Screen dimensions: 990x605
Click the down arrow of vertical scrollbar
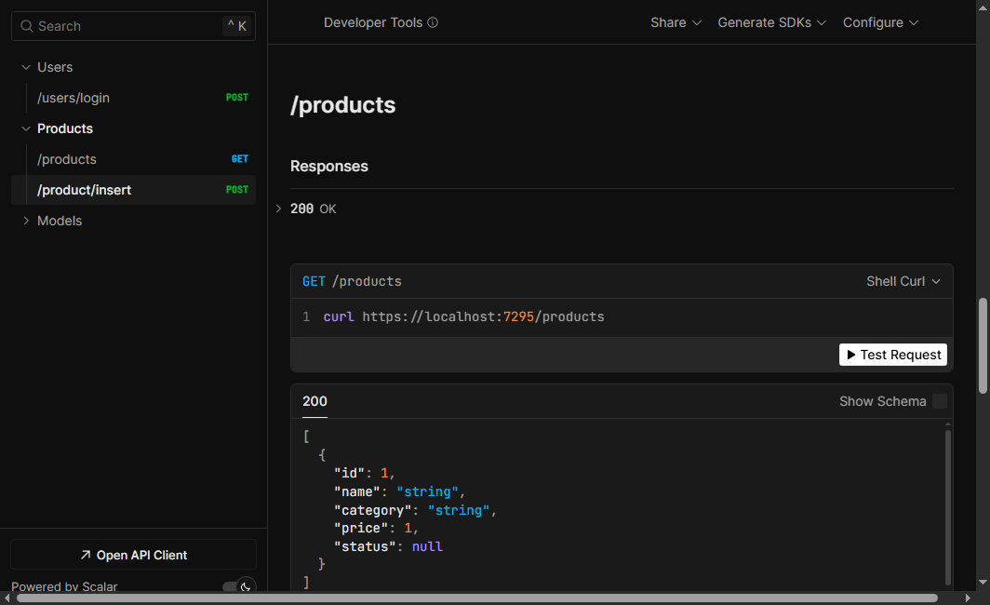(x=983, y=583)
